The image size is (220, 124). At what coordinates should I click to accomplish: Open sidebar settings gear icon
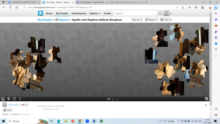click(x=216, y=115)
